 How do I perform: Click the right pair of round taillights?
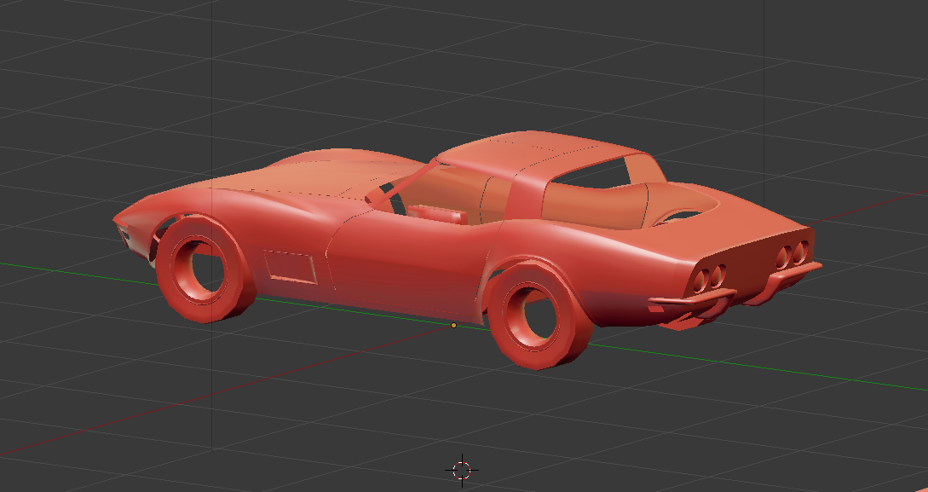point(792,255)
